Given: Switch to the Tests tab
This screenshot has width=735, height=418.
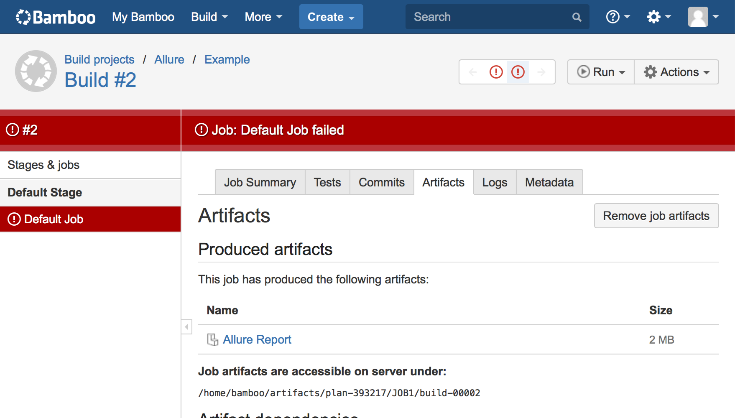Looking at the screenshot, I should point(327,182).
